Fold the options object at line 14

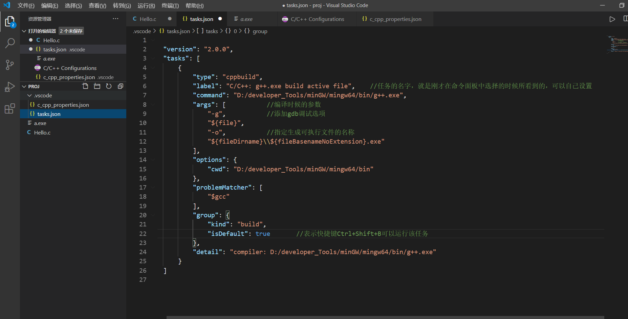(x=153, y=160)
